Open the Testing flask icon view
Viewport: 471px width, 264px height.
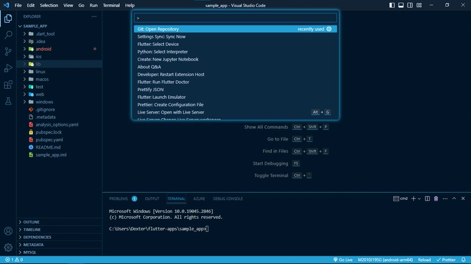tap(8, 102)
